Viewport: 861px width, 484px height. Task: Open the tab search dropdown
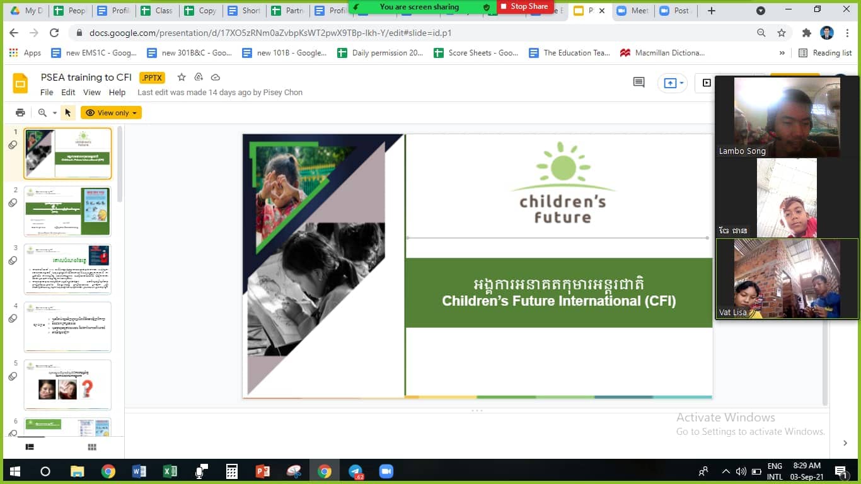761,11
